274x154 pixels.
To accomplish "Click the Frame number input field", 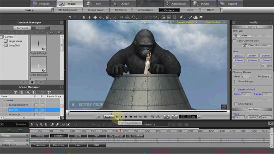I will (x=160, y=125).
